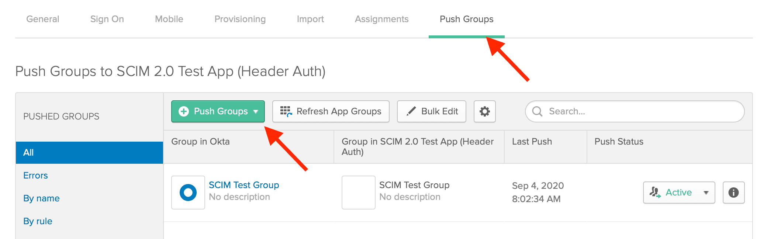Select the General tab
760x239 pixels.
42,19
